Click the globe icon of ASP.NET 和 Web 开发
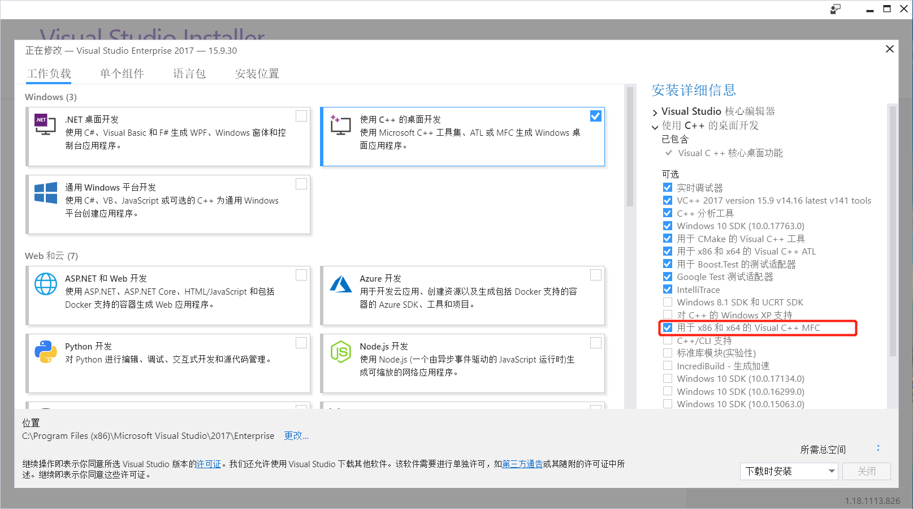The width and height of the screenshot is (913, 509). click(46, 284)
